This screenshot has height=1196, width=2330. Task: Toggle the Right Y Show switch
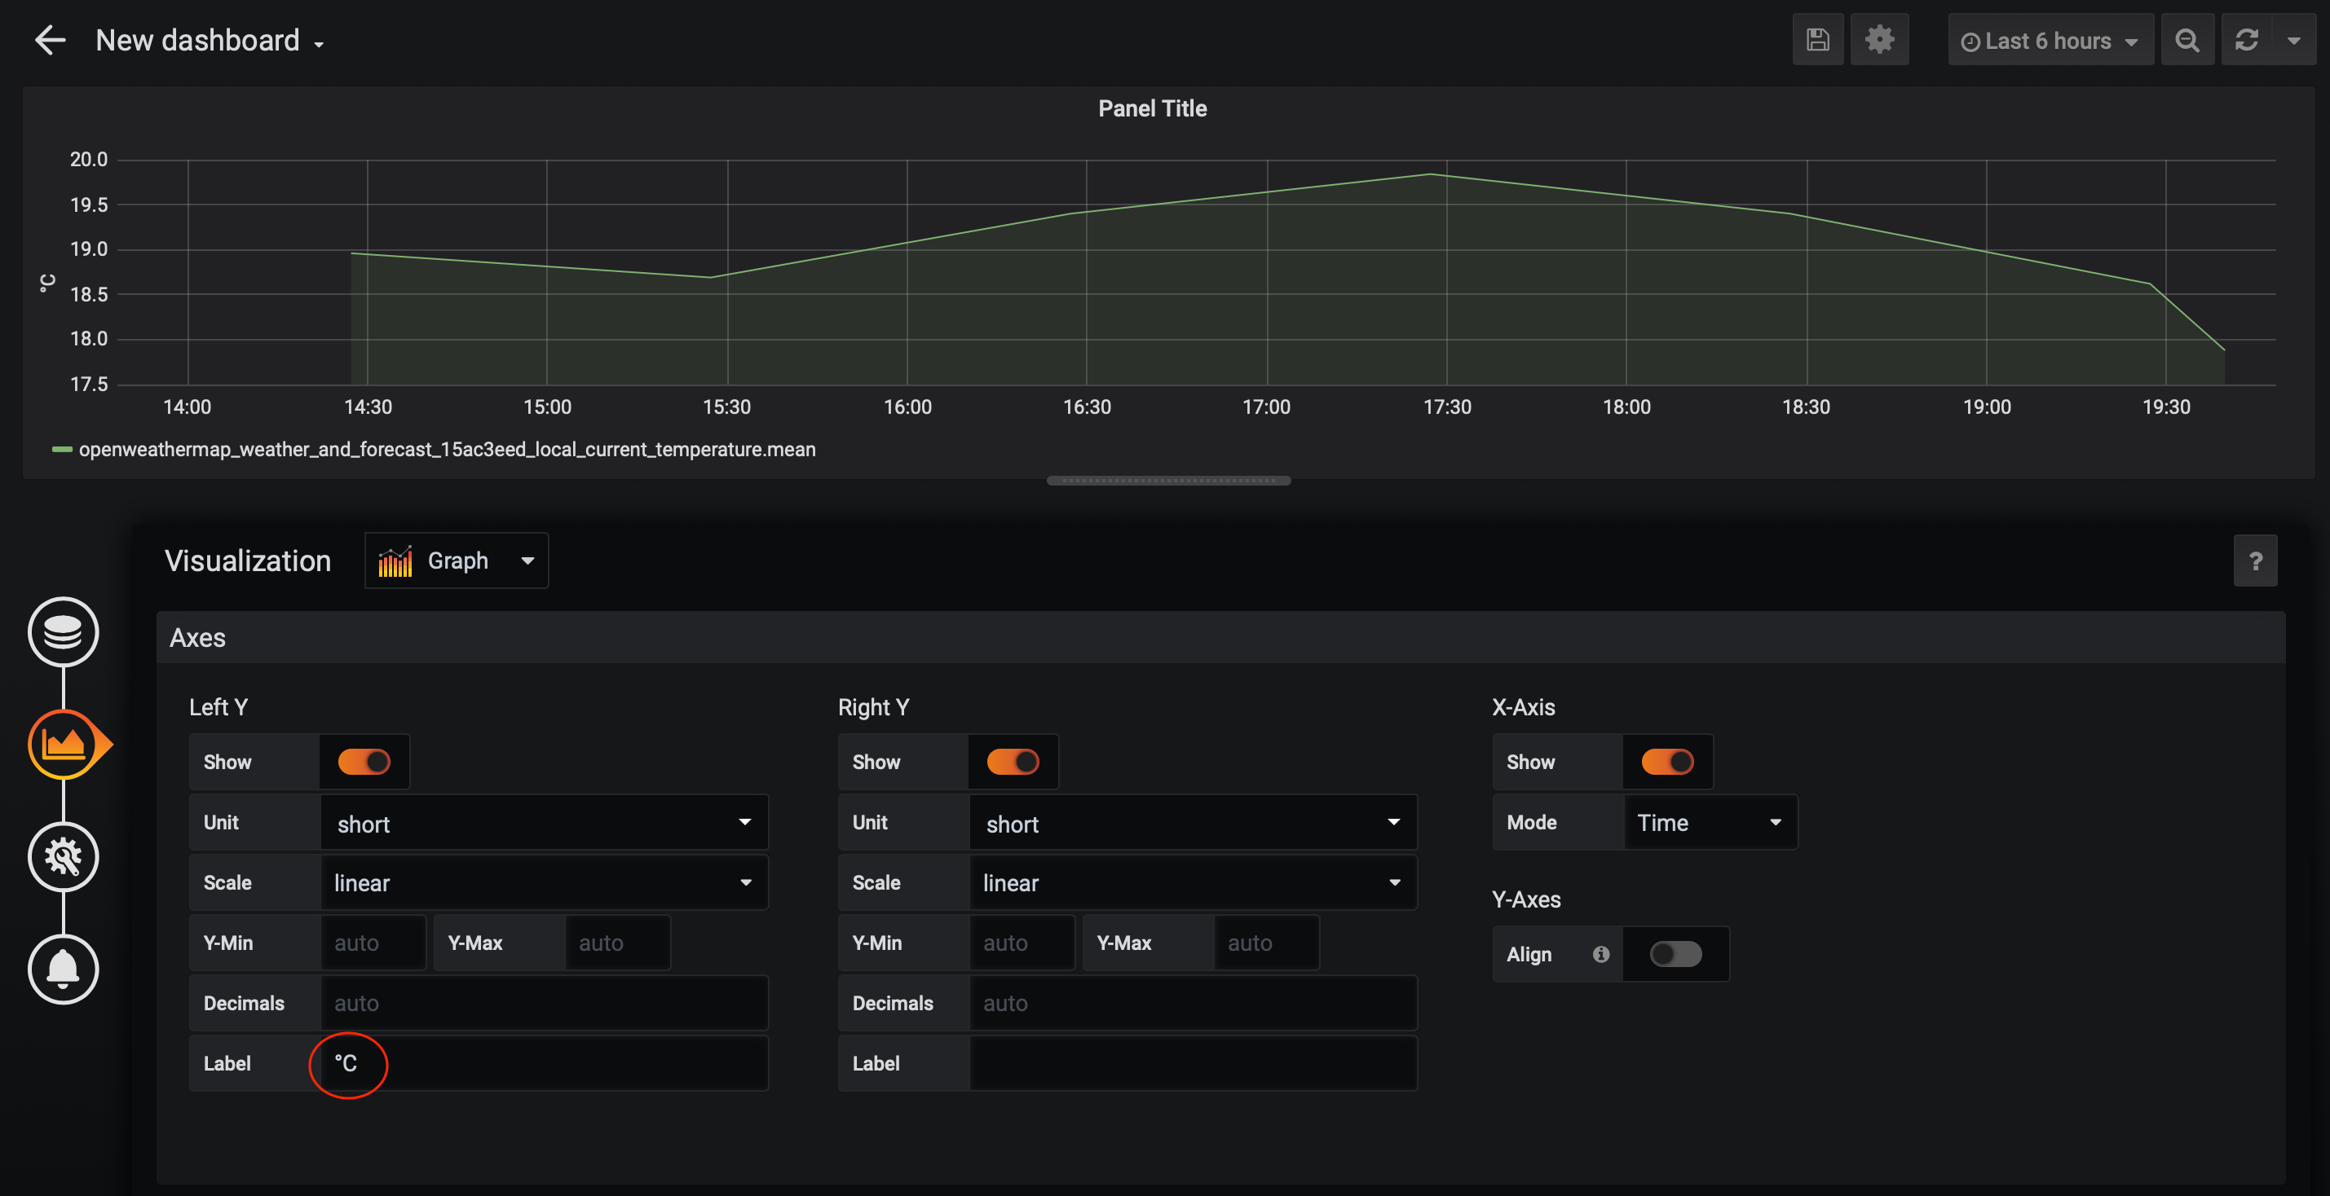click(1012, 762)
